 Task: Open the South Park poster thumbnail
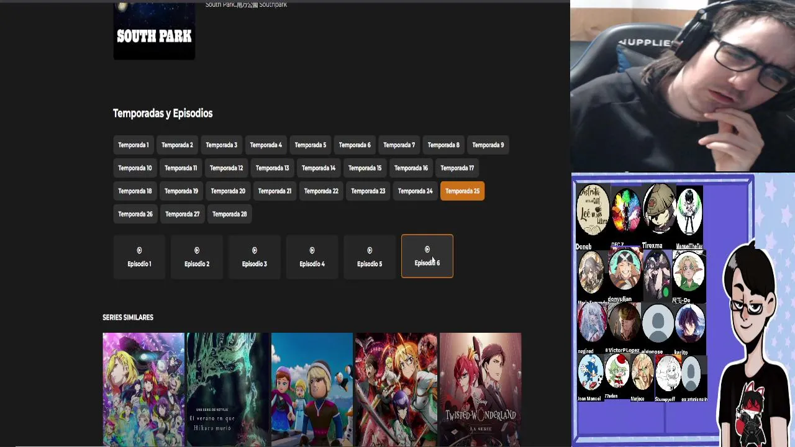[x=154, y=30]
